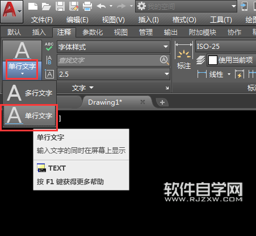Open the 视图(V) menu
Screen dimensions: 256x236
(114, 20)
